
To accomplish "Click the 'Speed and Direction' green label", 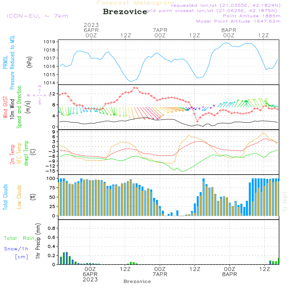I will pos(19,107).
